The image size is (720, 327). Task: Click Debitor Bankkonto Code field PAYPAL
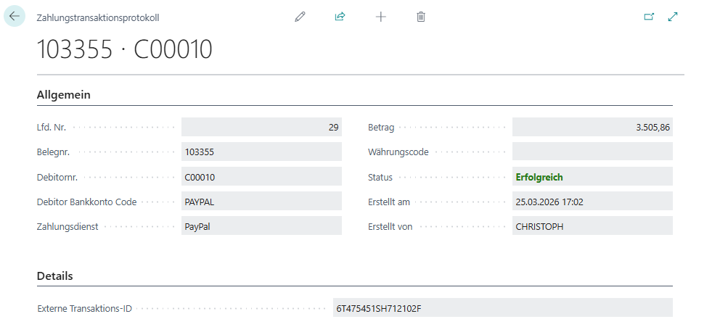pos(261,202)
